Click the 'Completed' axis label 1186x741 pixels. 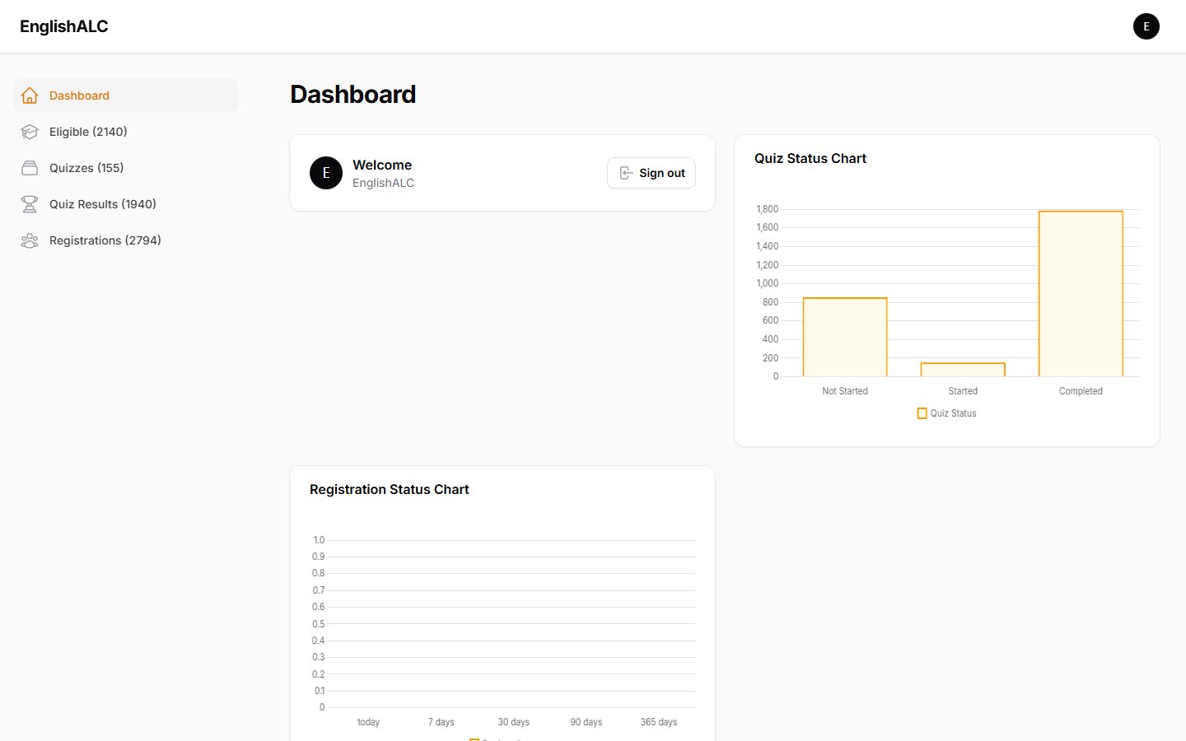[x=1081, y=391]
